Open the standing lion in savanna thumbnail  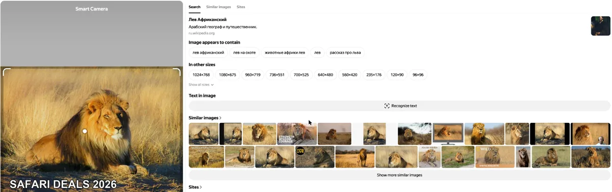[x=355, y=157]
